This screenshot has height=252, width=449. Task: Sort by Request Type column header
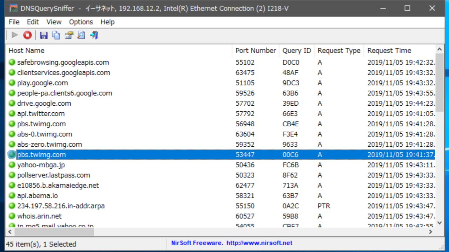pyautogui.click(x=339, y=51)
